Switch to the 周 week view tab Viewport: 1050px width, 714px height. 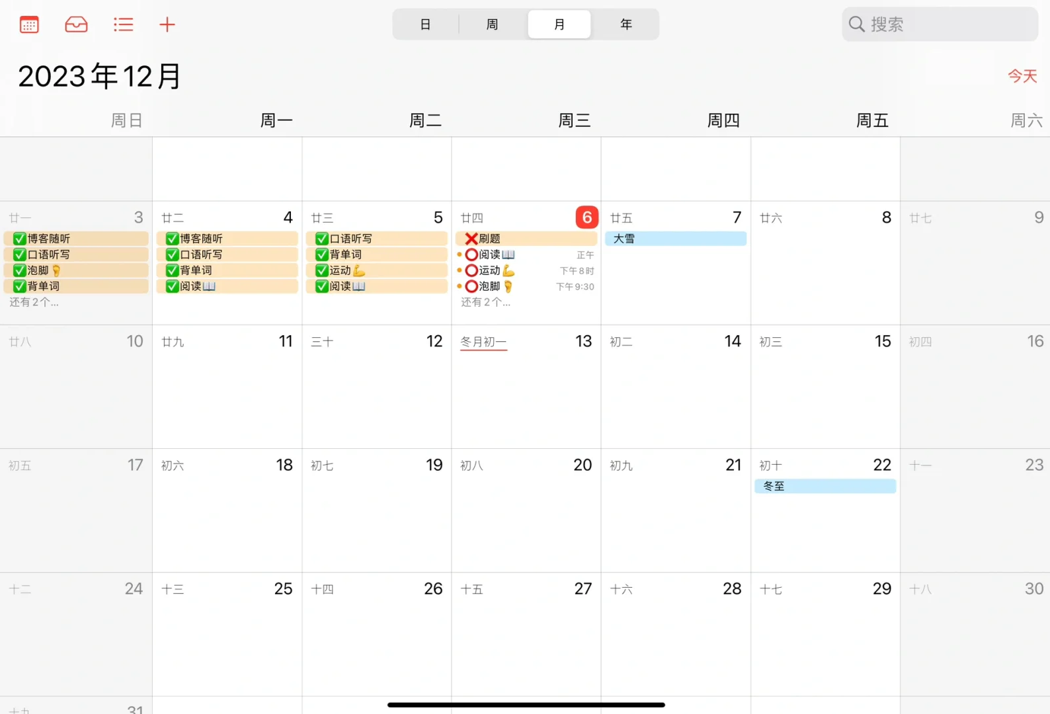(x=493, y=24)
